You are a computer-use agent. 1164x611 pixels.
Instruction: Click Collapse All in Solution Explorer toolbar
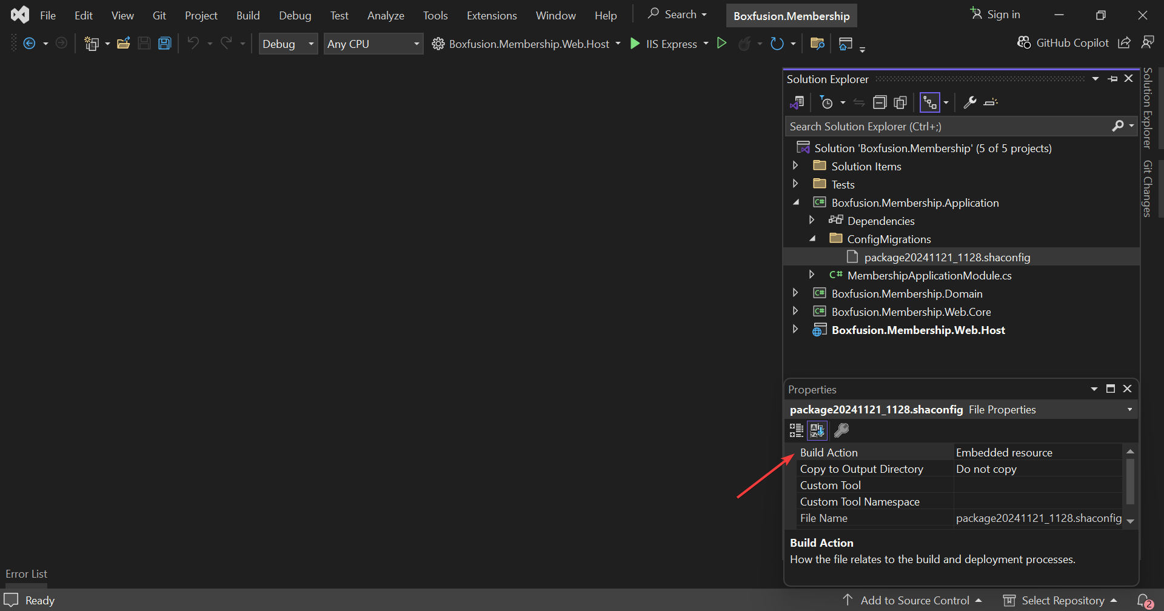point(880,102)
